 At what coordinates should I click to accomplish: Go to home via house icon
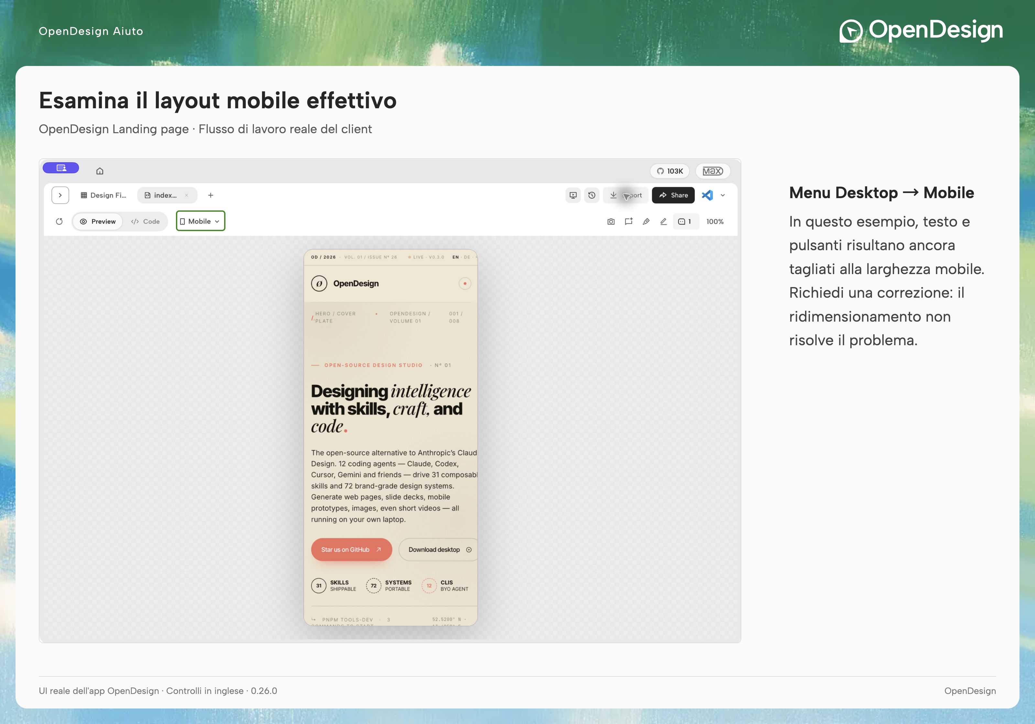pyautogui.click(x=100, y=171)
